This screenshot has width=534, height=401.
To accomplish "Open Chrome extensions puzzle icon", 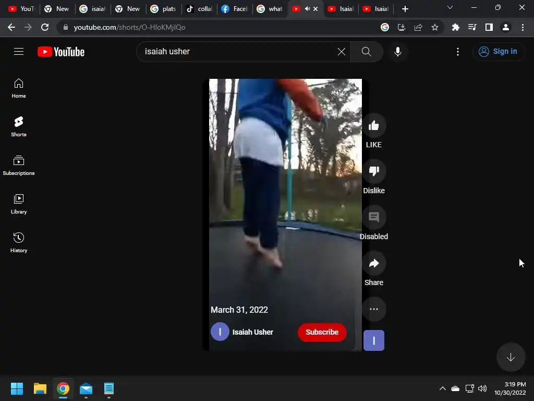I will tap(456, 27).
